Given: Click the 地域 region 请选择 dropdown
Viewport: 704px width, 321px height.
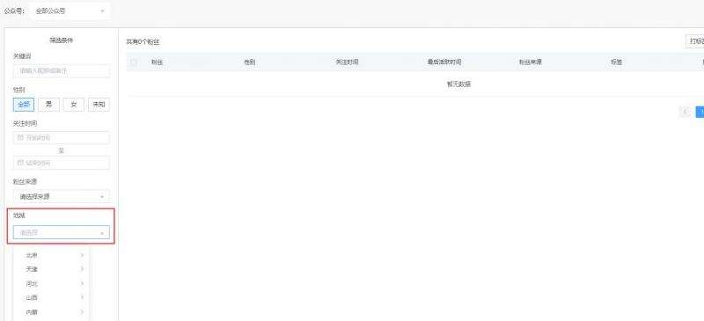Looking at the screenshot, I should [x=62, y=232].
